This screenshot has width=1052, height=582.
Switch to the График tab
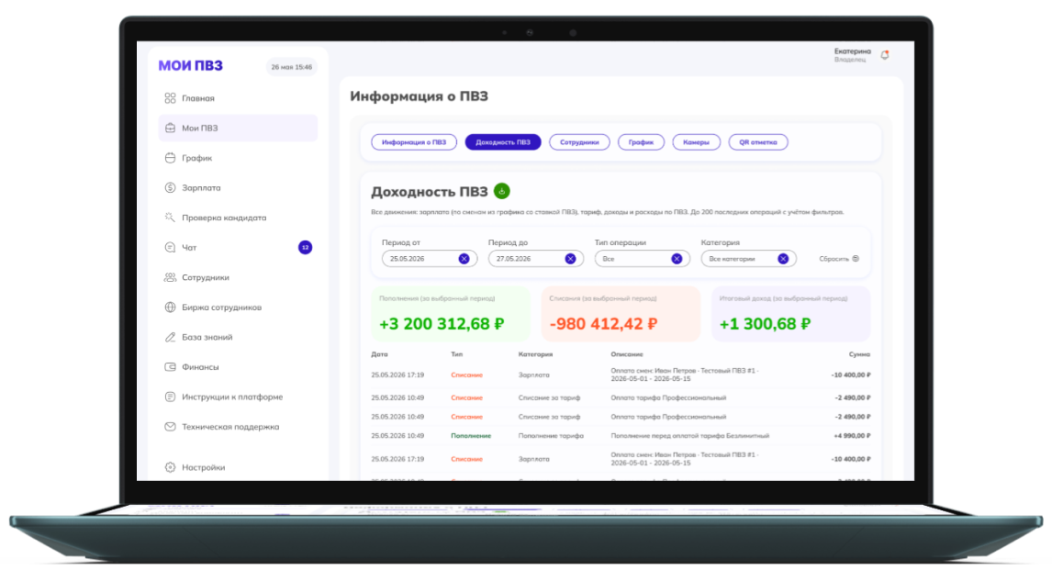click(x=642, y=142)
